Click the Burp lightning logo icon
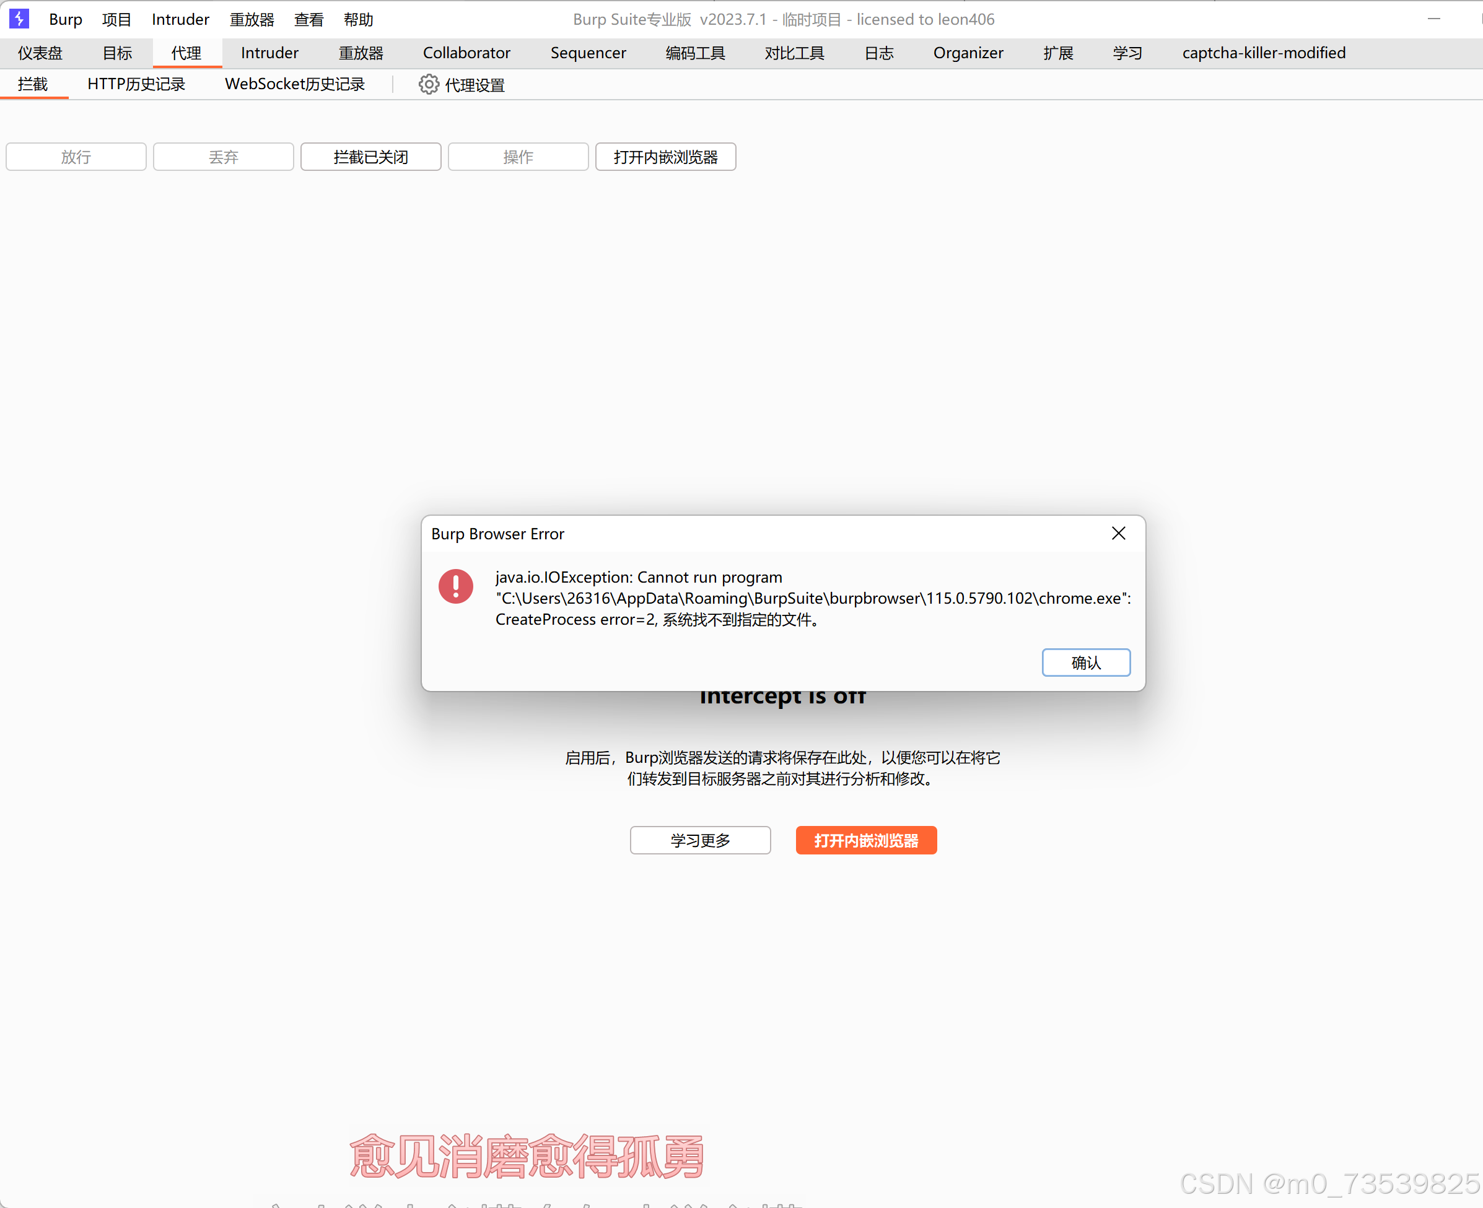This screenshot has height=1208, width=1483. pyautogui.click(x=19, y=19)
